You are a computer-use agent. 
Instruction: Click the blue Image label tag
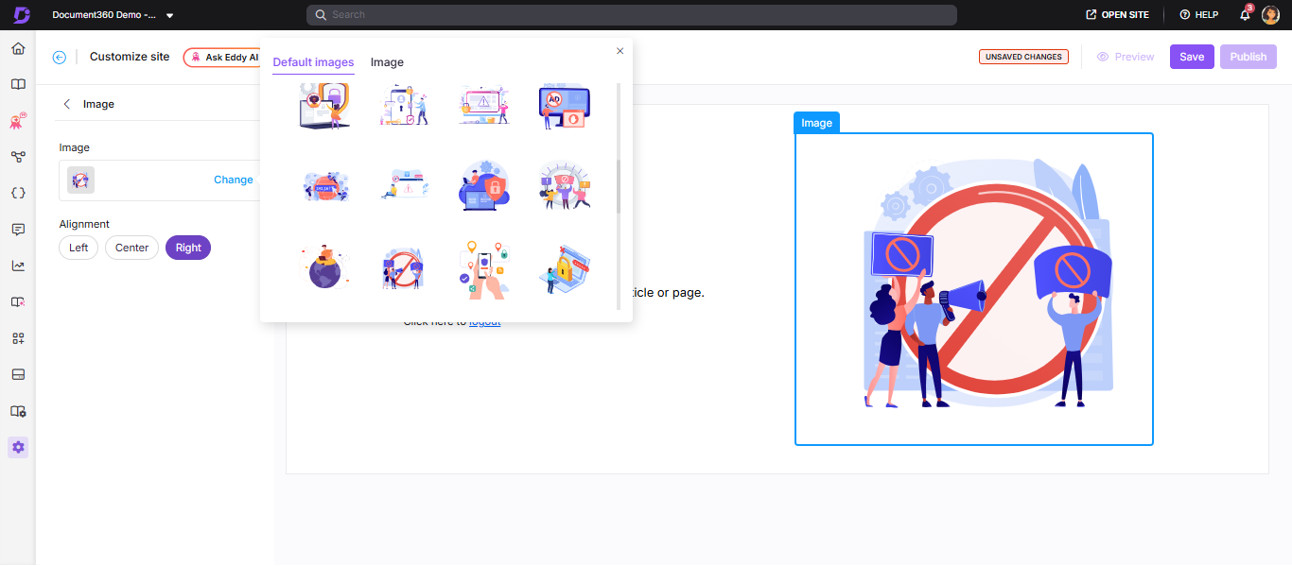coord(816,123)
